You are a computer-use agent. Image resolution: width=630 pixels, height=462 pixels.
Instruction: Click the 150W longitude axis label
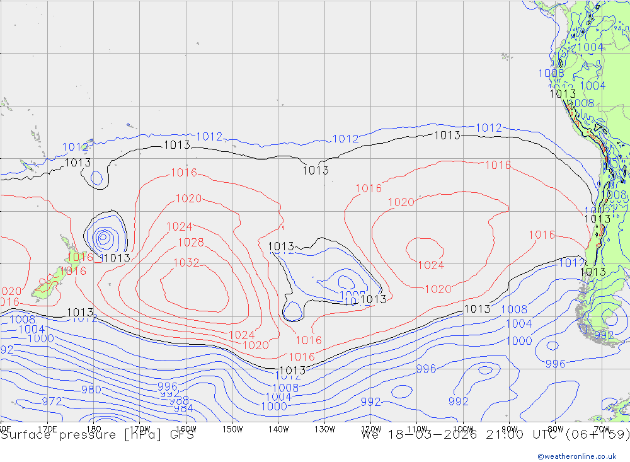pos(232,429)
